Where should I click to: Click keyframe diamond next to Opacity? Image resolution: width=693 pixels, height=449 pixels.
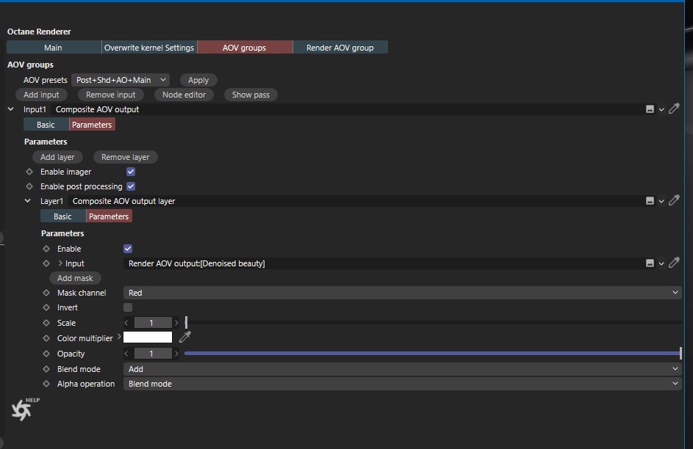[x=46, y=354]
